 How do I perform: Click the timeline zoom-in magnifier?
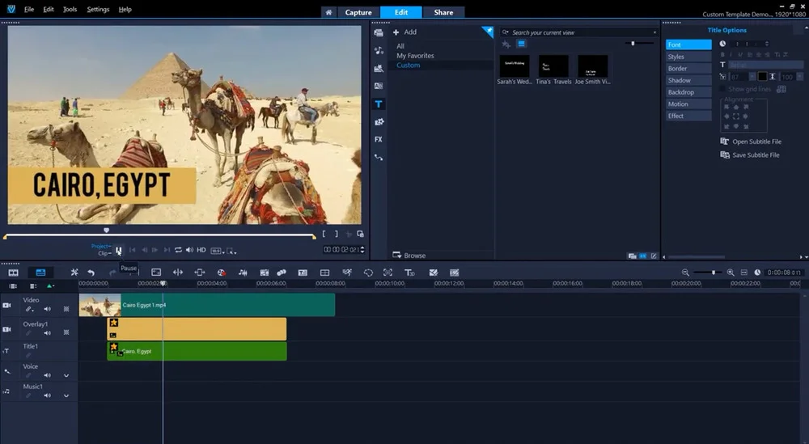tap(731, 273)
